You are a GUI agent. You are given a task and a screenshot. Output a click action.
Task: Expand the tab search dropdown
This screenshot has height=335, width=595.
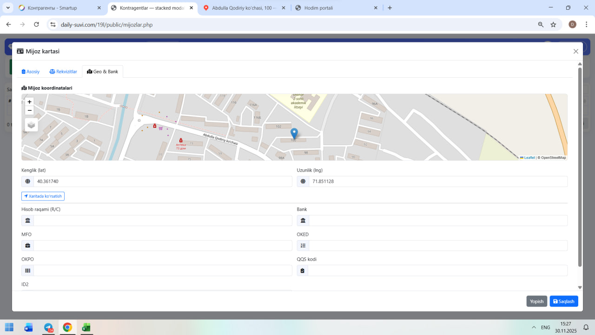pos(8,8)
